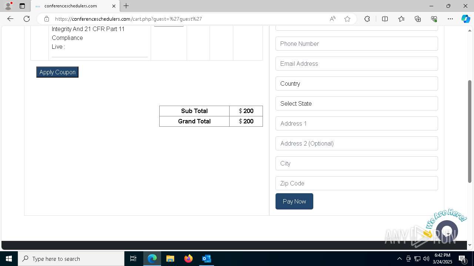Open a new tab with plus icon
Viewport: 474px width, 266px height.
[126, 6]
